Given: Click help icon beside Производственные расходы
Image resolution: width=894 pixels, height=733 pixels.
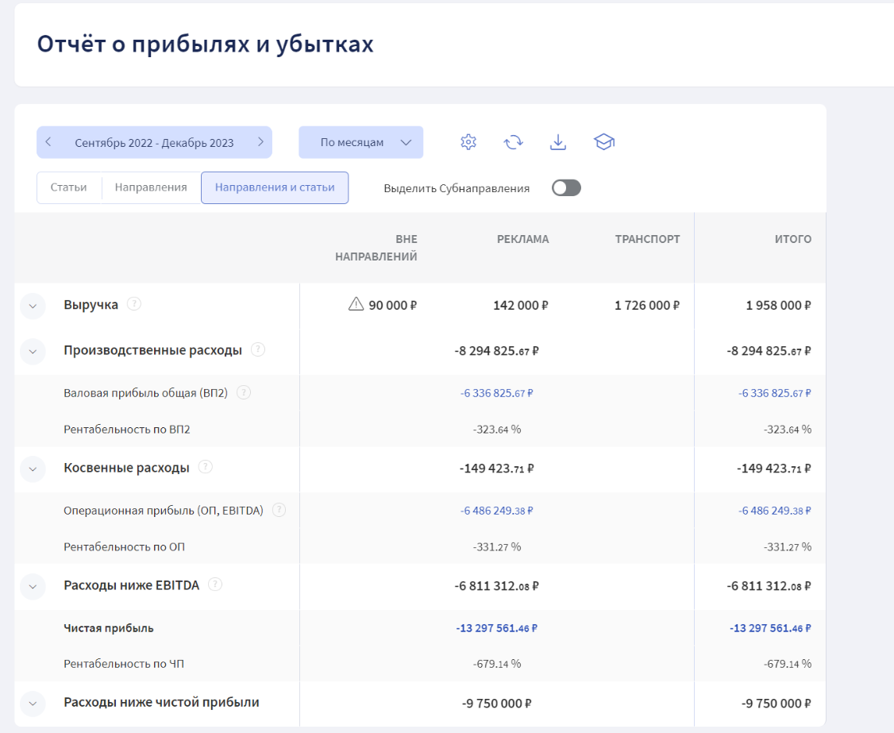Looking at the screenshot, I should [258, 349].
